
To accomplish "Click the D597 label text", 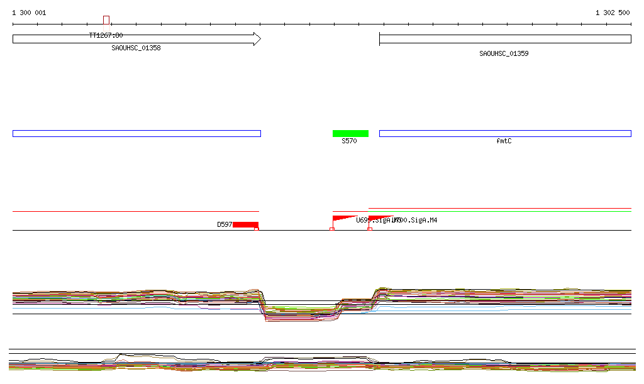I will point(225,224).
